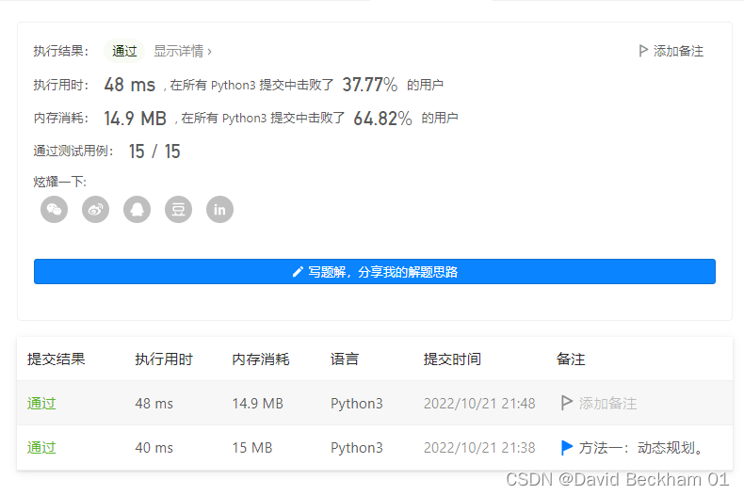The width and height of the screenshot is (744, 495).
Task: Click the 2022/10/21 21:38 timestamp
Action: pyautogui.click(x=479, y=448)
